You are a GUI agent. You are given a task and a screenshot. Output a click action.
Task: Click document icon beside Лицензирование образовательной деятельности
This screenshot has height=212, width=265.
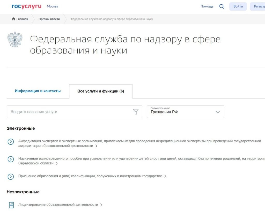click(11, 205)
